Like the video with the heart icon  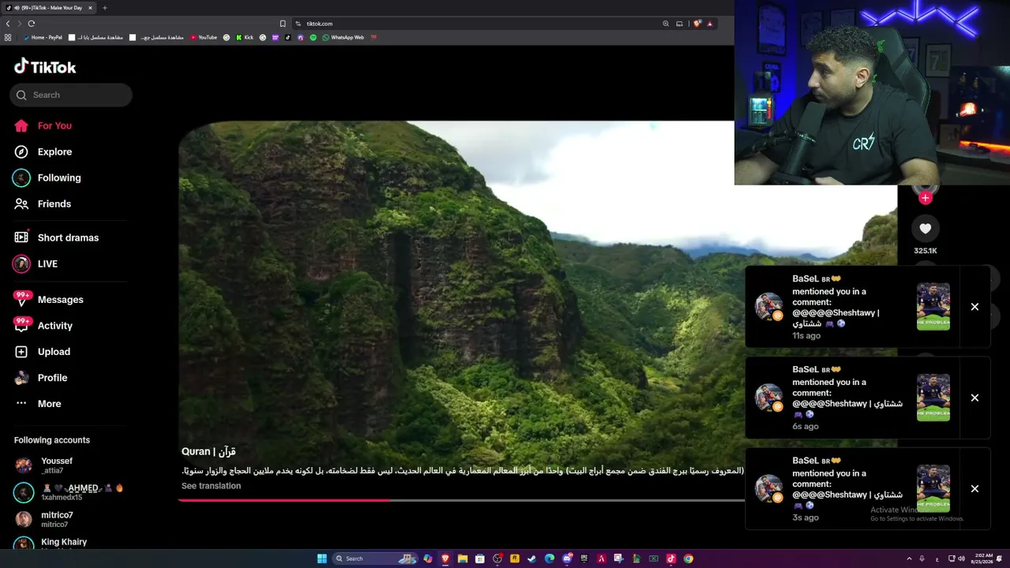(926, 229)
